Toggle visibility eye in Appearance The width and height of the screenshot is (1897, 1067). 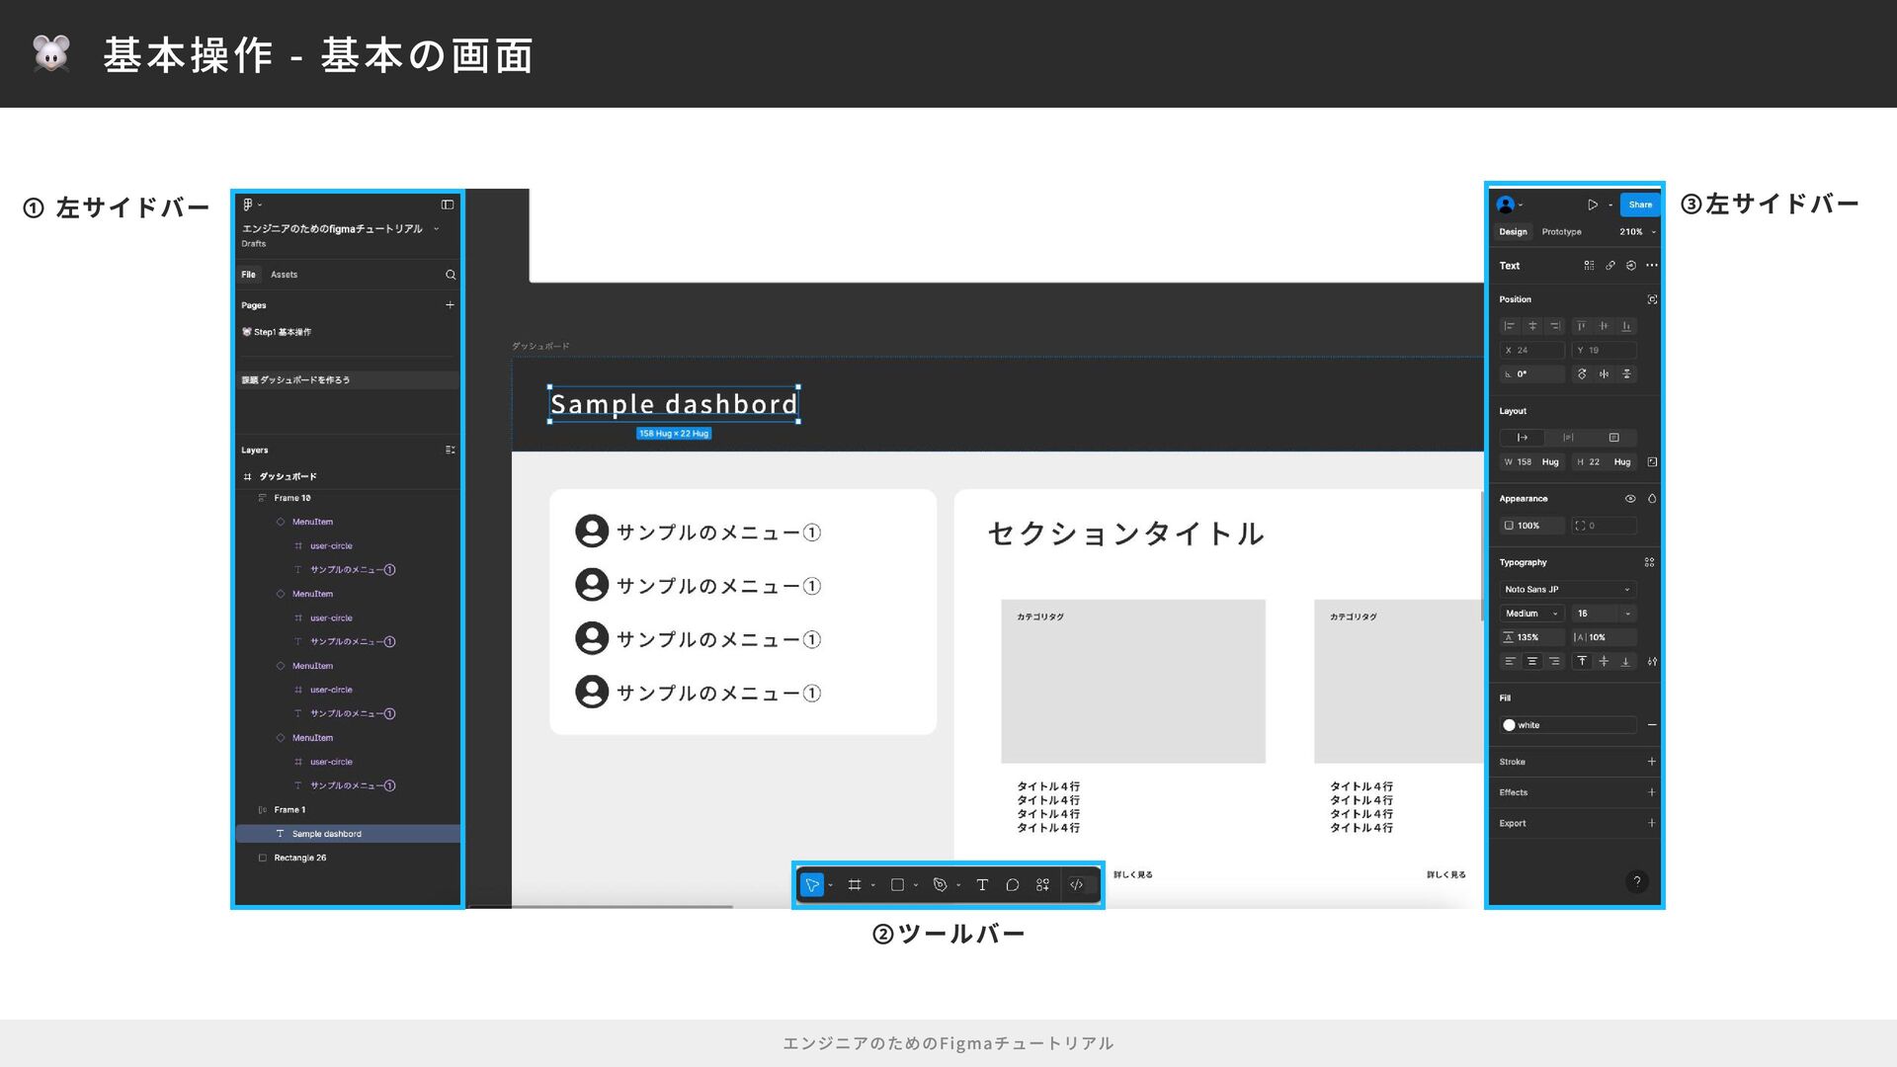click(1630, 499)
